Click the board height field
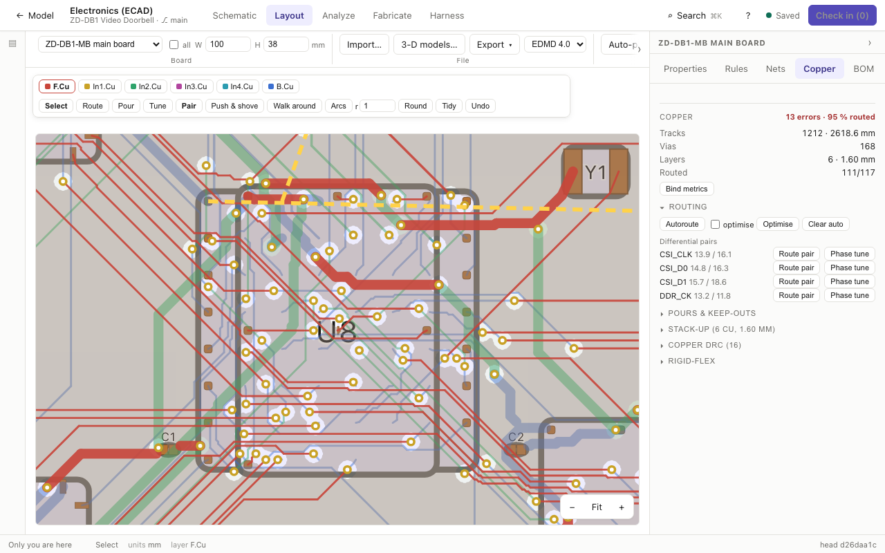885x553 pixels. 286,44
